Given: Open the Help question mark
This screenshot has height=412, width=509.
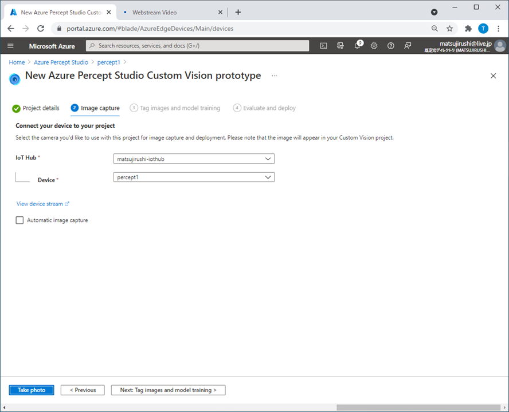Looking at the screenshot, I should (x=391, y=46).
